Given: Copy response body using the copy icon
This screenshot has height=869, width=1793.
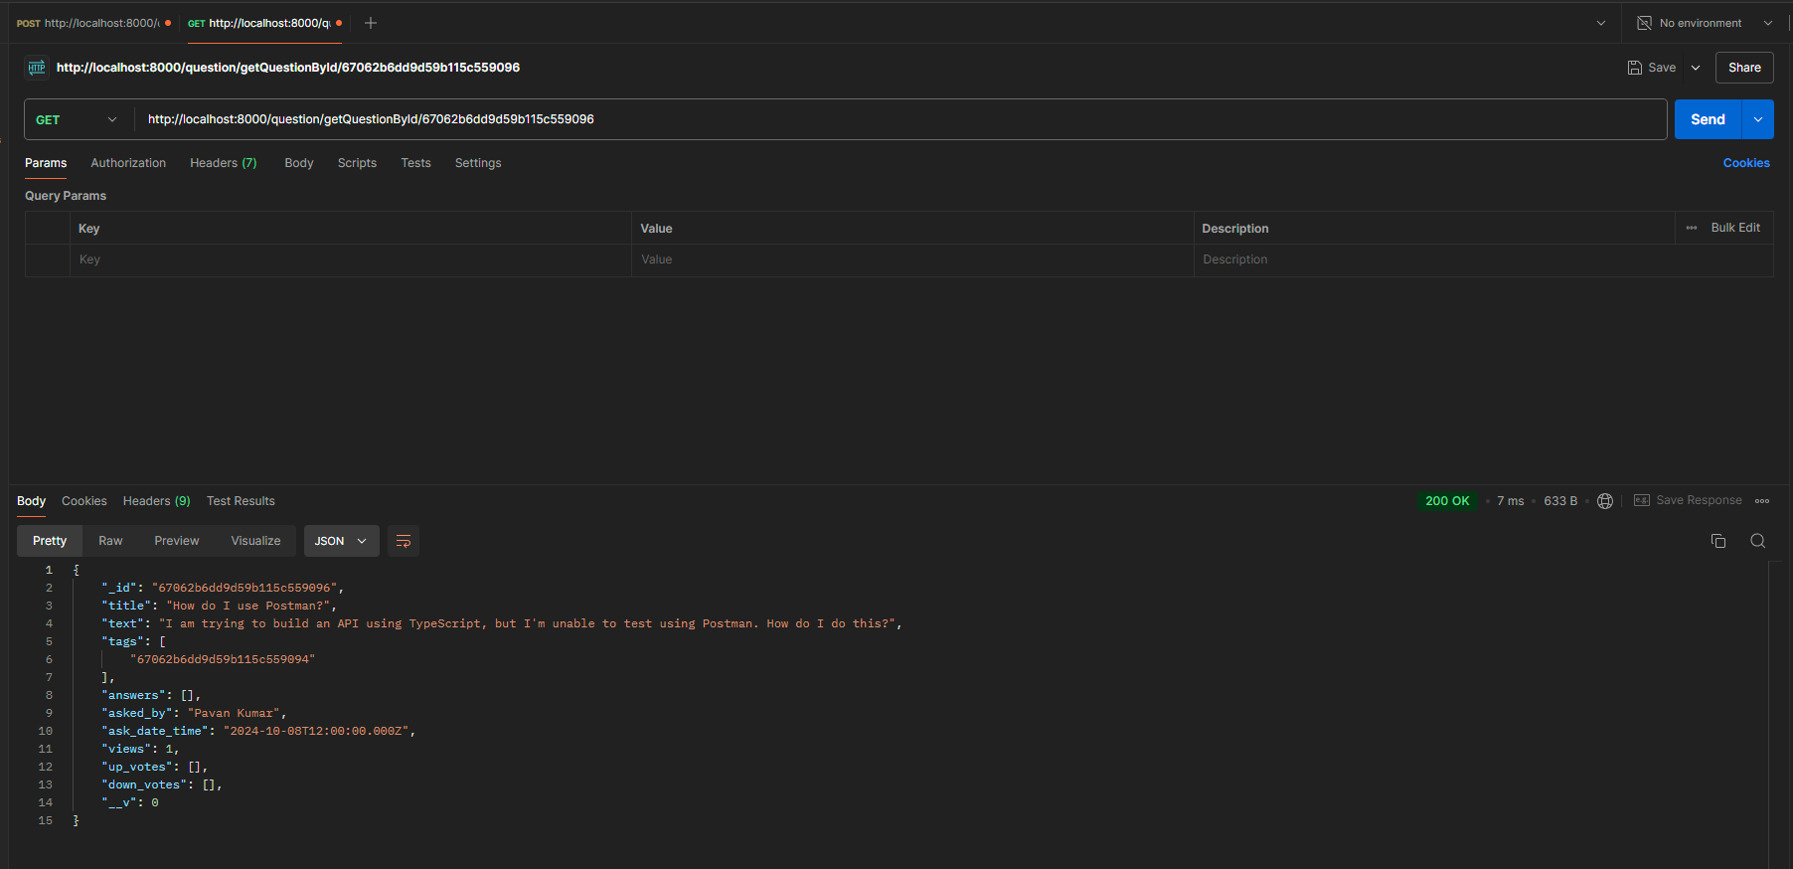Looking at the screenshot, I should pyautogui.click(x=1717, y=541).
